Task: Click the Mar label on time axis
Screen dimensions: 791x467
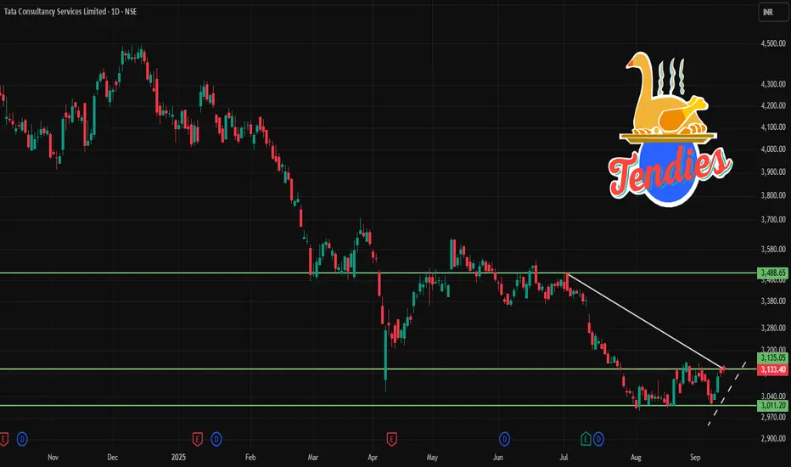Action: pyautogui.click(x=313, y=458)
